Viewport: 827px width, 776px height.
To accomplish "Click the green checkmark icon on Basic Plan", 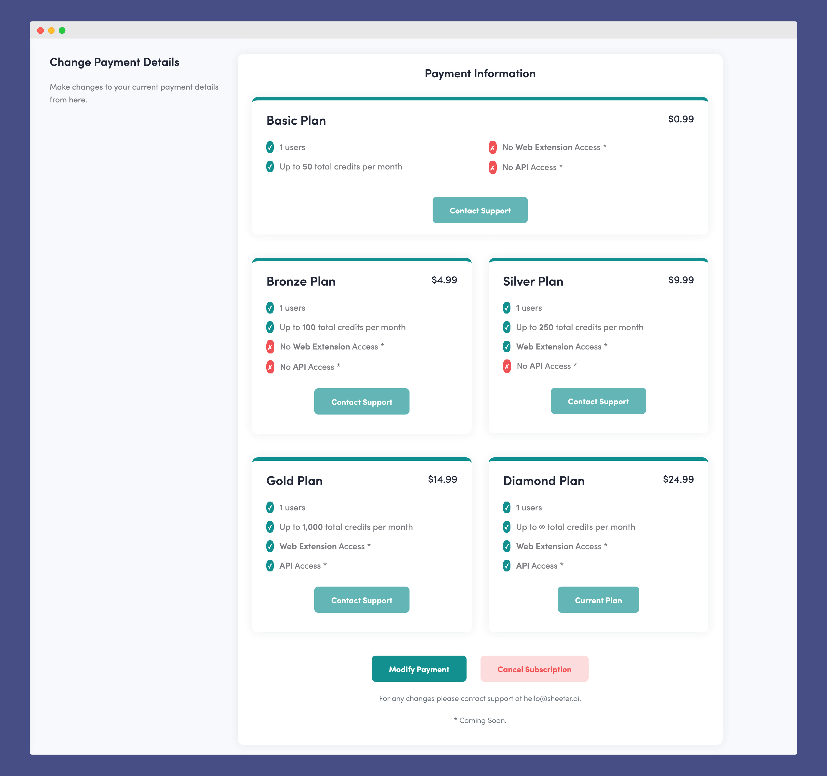I will pyautogui.click(x=270, y=147).
